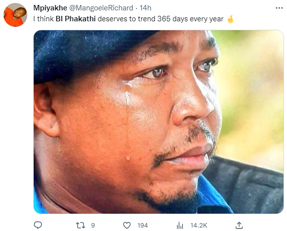Click the retweet count 9
287x231 pixels.
click(93, 226)
